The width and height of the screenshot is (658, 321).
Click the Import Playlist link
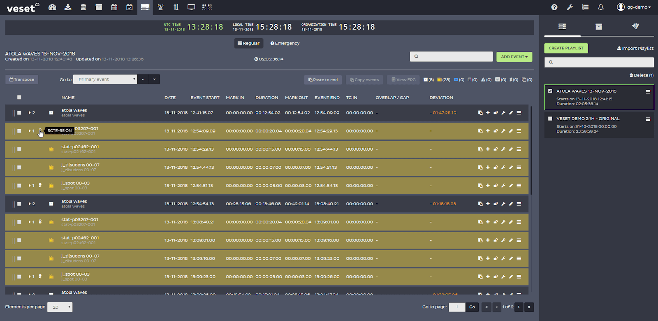635,48
